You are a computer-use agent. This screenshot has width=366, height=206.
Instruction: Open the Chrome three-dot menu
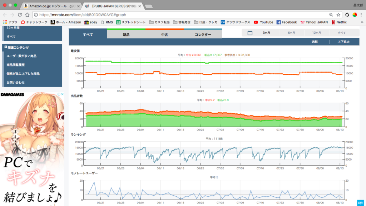(x=361, y=15)
